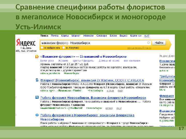
Task: Click the Яндекс logo
Action: click(26, 42)
